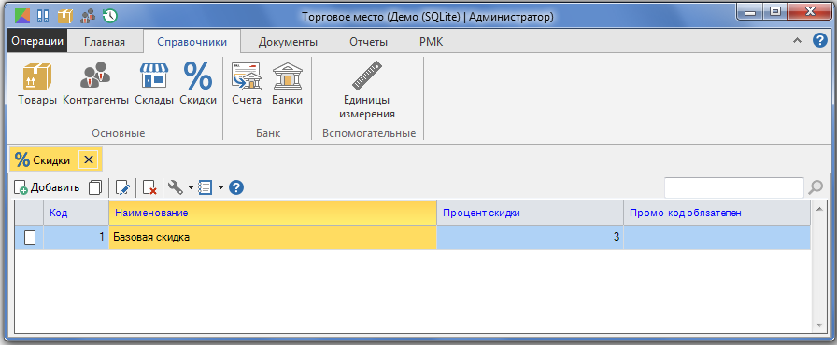The image size is (837, 345).
Task: Open the Склады warehouse icon
Action: [154, 76]
